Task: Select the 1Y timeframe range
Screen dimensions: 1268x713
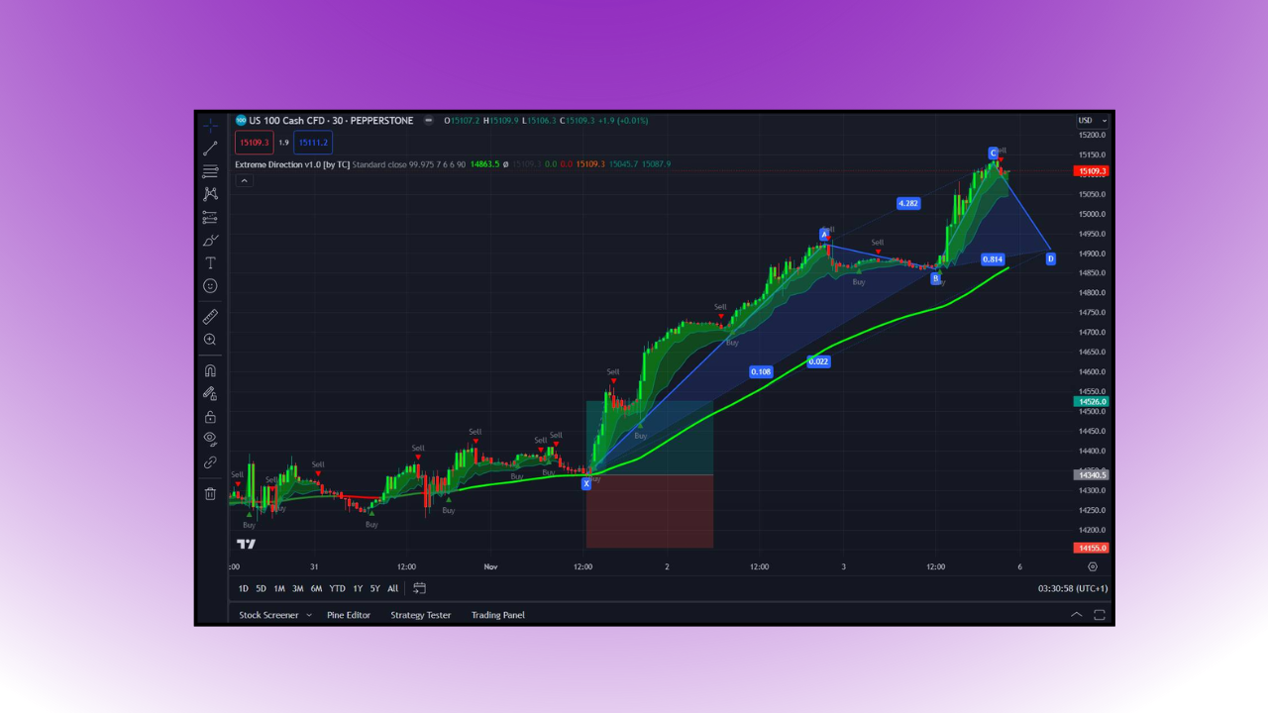Action: click(357, 587)
